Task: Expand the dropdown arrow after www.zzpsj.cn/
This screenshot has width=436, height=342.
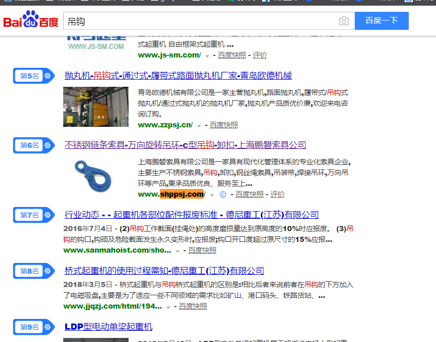Action: pos(199,126)
